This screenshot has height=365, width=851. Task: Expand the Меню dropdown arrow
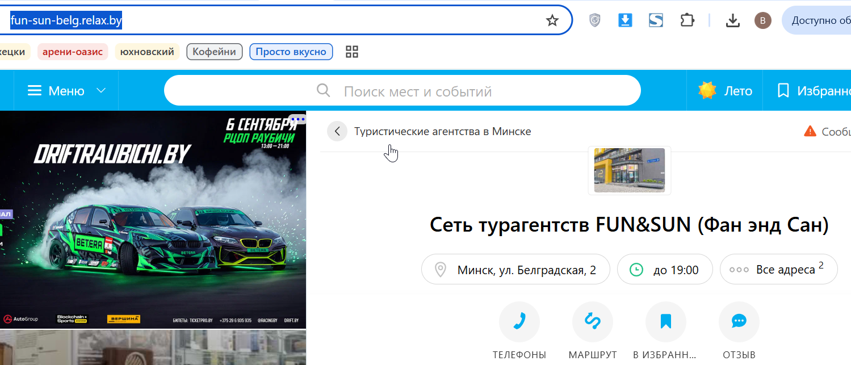[x=101, y=91]
